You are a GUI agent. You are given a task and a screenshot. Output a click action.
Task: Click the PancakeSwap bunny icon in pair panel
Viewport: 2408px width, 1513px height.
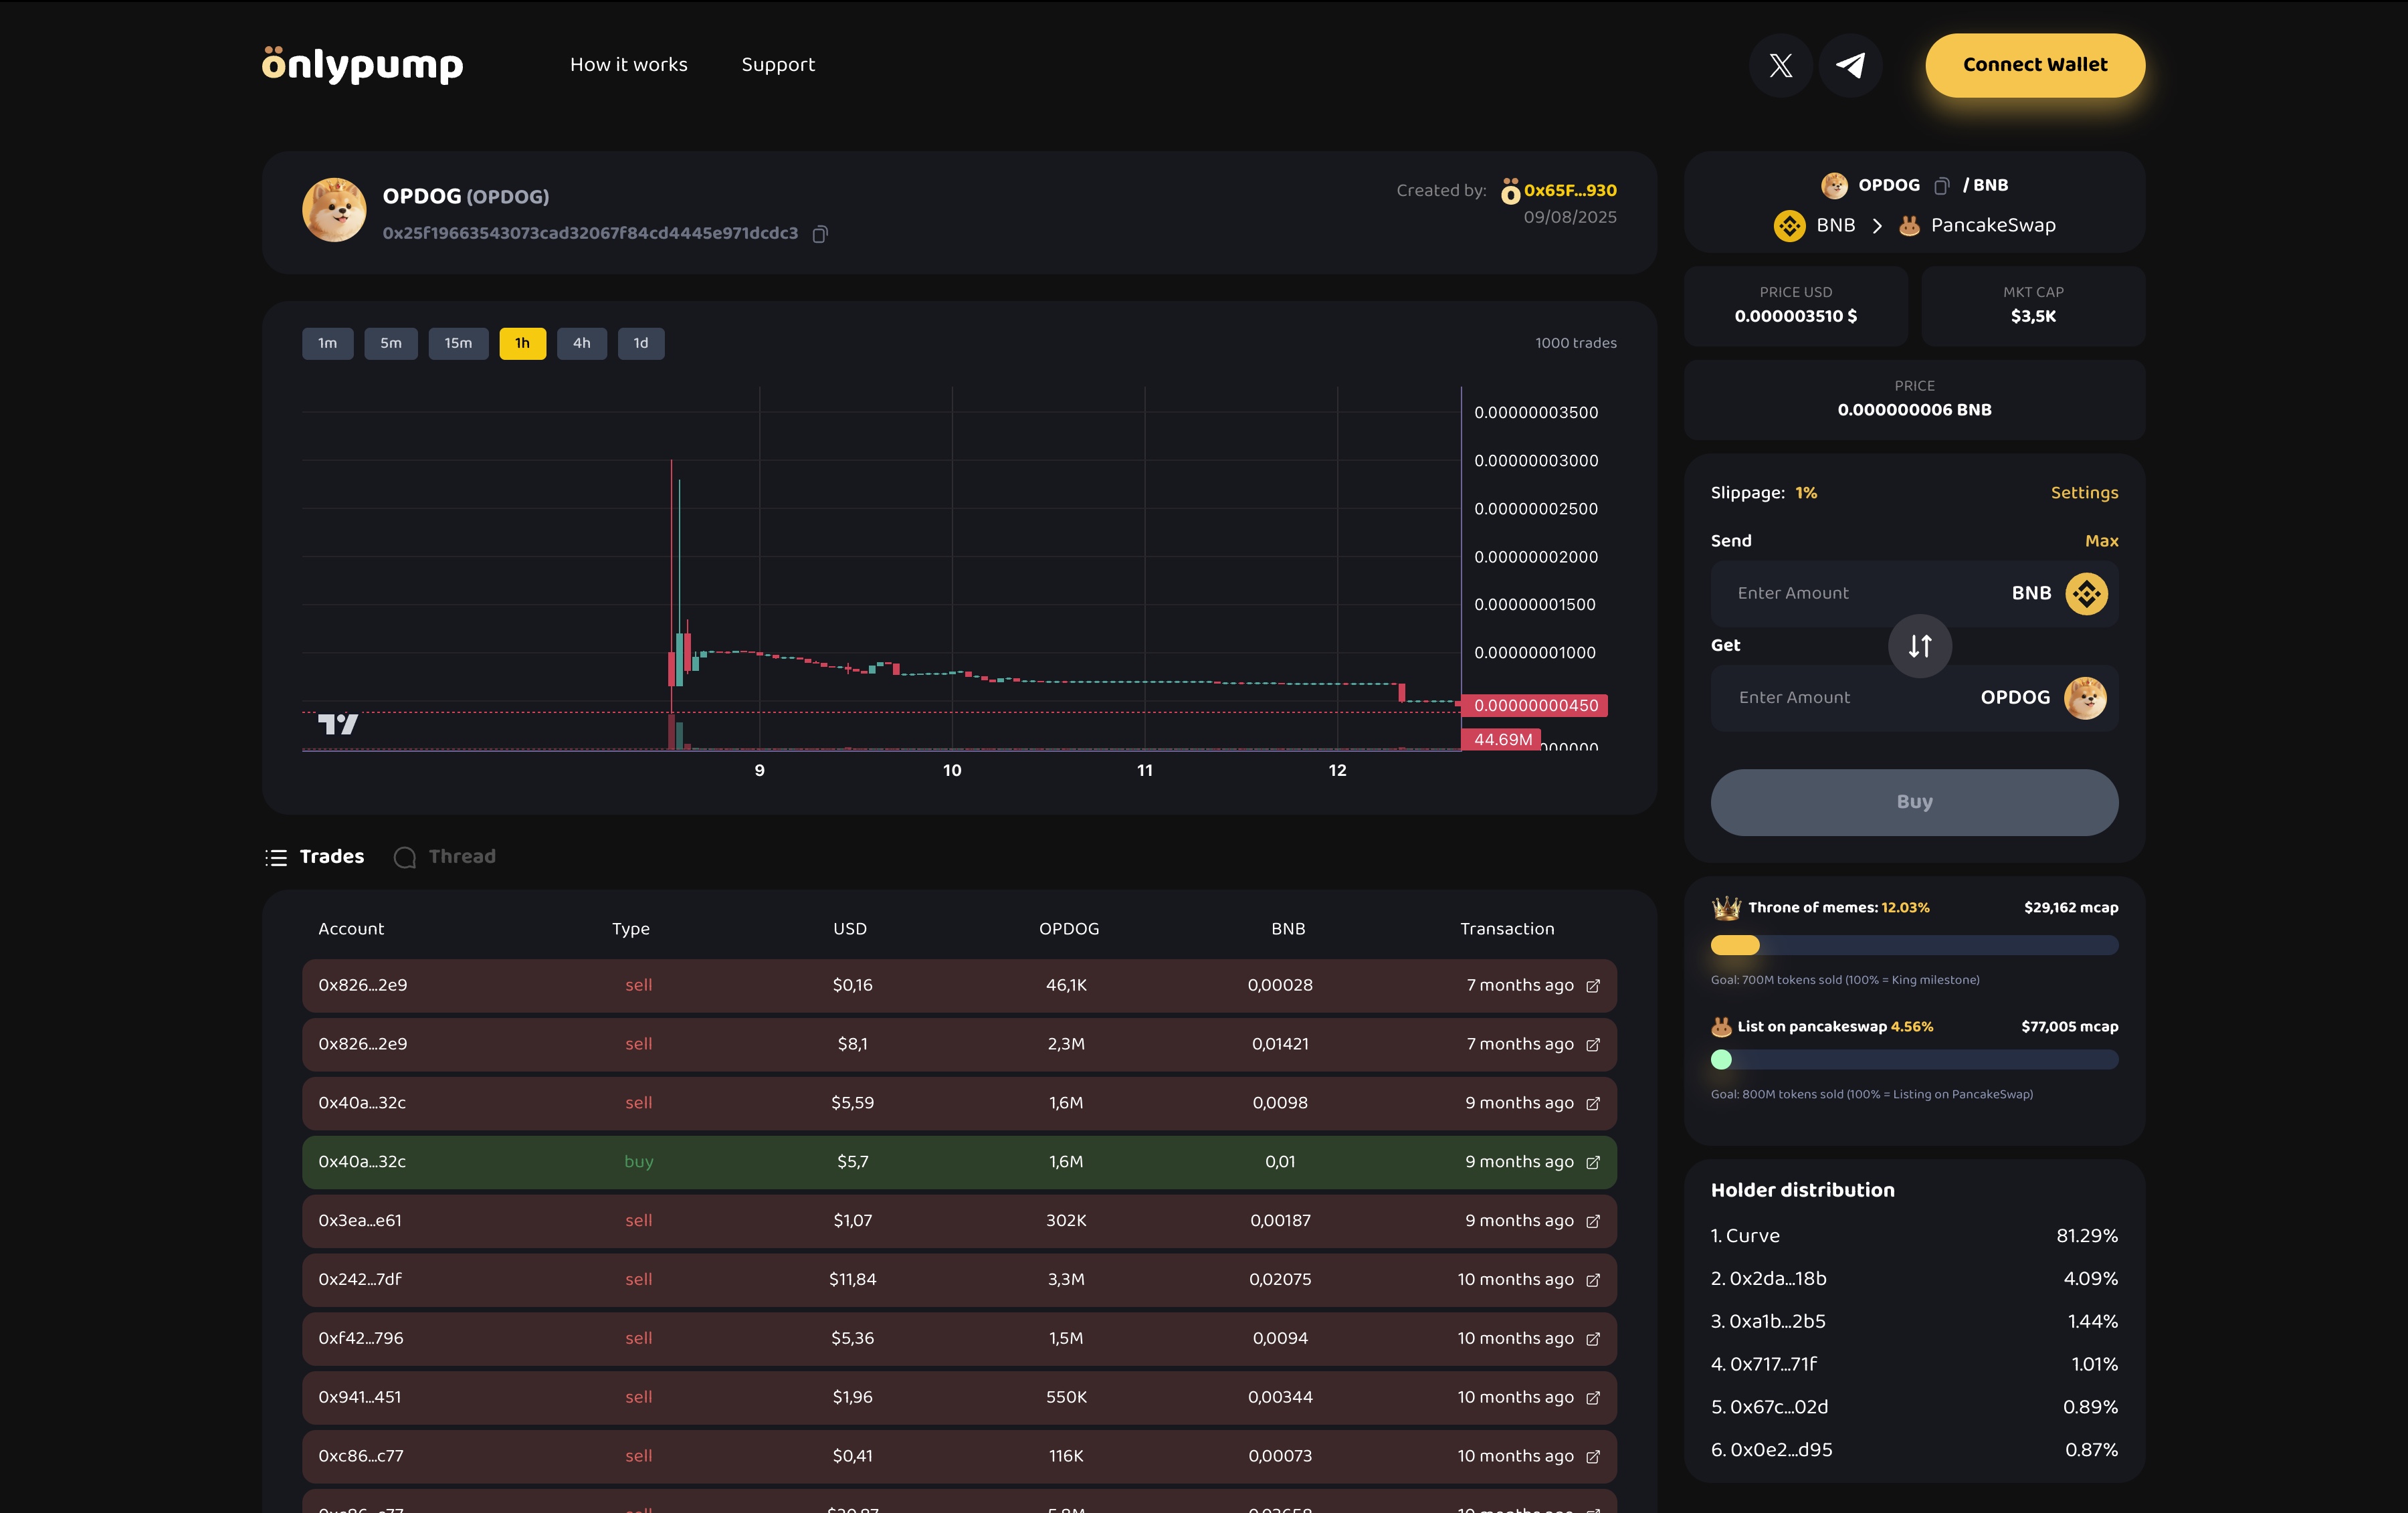(1909, 225)
